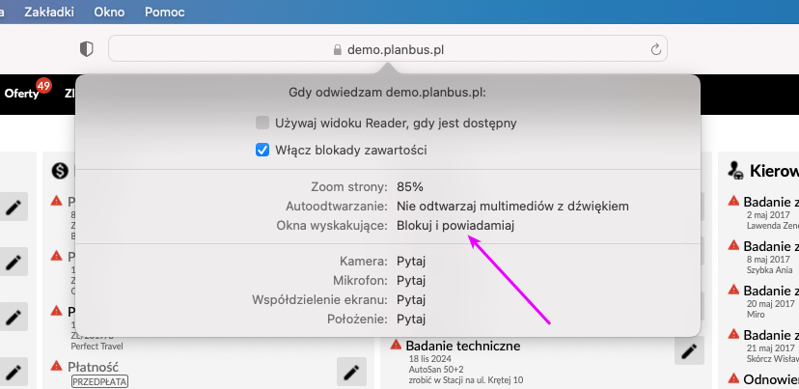Uncheck Włącz blokady zawartości

[x=262, y=150]
